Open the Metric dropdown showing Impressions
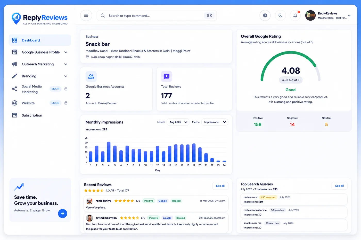The image size is (361, 240). coord(215,122)
